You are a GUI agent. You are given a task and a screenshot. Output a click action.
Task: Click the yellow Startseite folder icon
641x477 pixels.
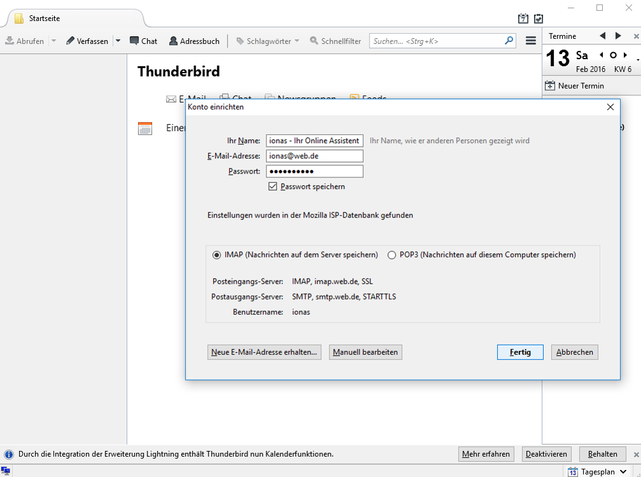(x=19, y=18)
